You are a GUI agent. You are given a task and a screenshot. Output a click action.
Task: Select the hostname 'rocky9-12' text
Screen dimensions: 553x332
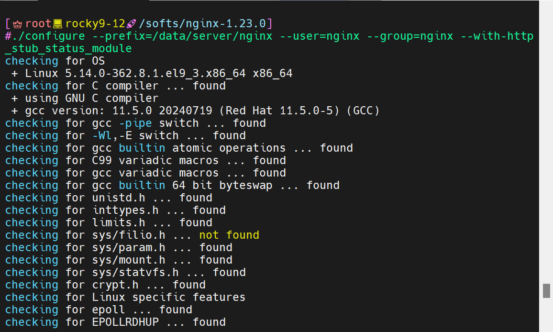point(95,23)
